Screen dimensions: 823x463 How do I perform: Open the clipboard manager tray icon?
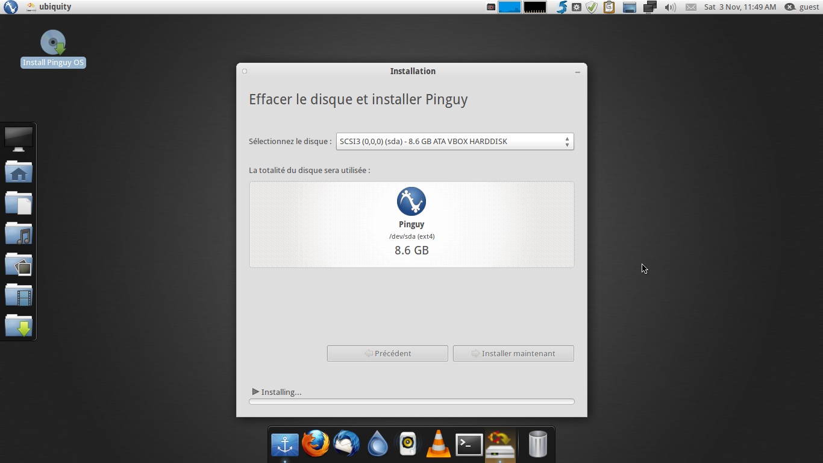[609, 7]
